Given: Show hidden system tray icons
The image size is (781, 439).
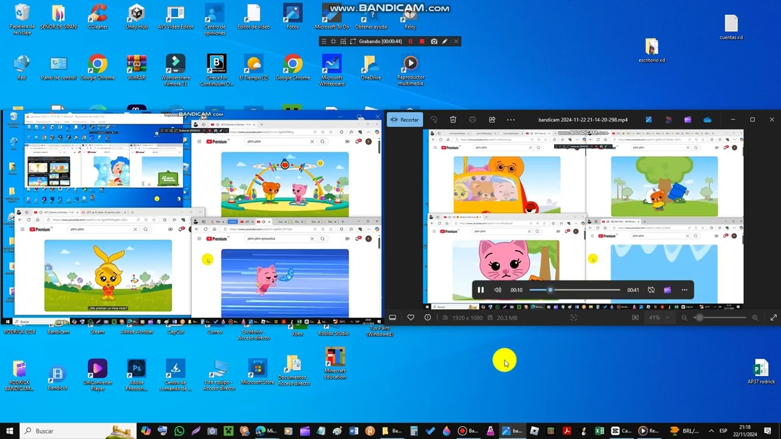Looking at the screenshot, I should pos(711,431).
